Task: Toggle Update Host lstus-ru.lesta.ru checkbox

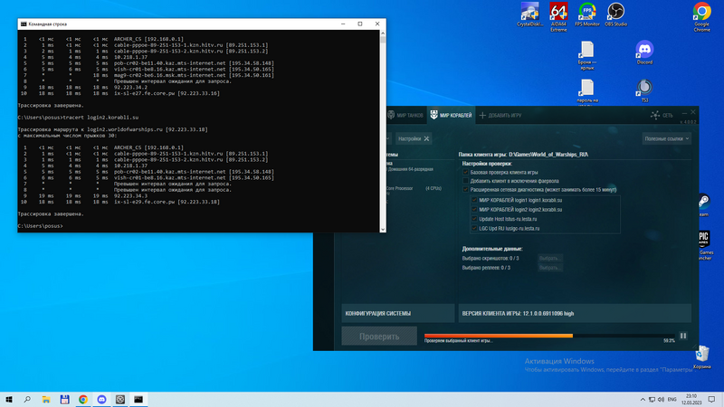Action: click(474, 219)
